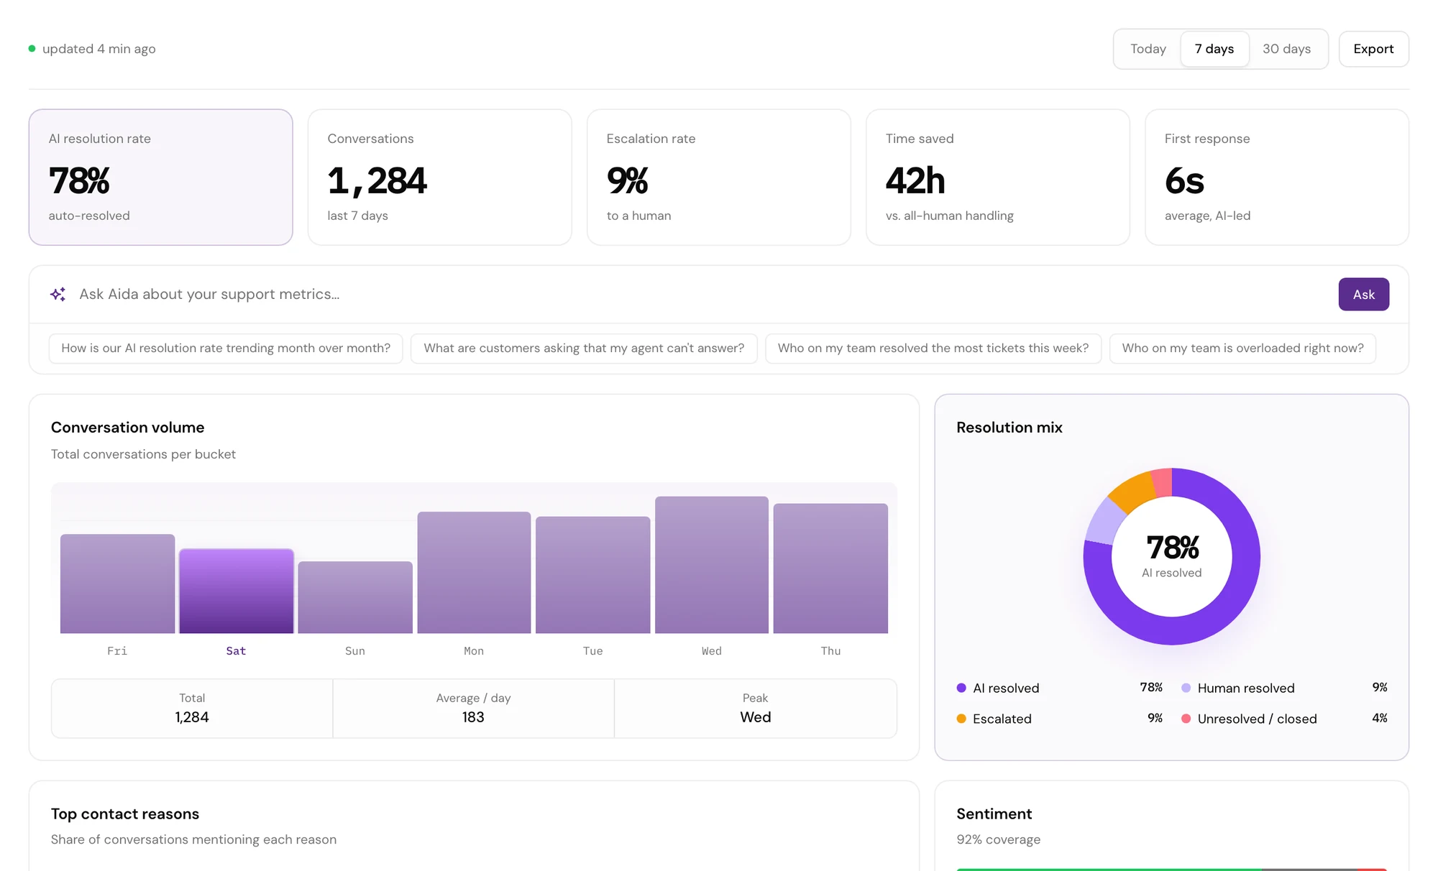1438x871 pixels.
Task: Click the highlighted Sat bar
Action: pos(237,591)
